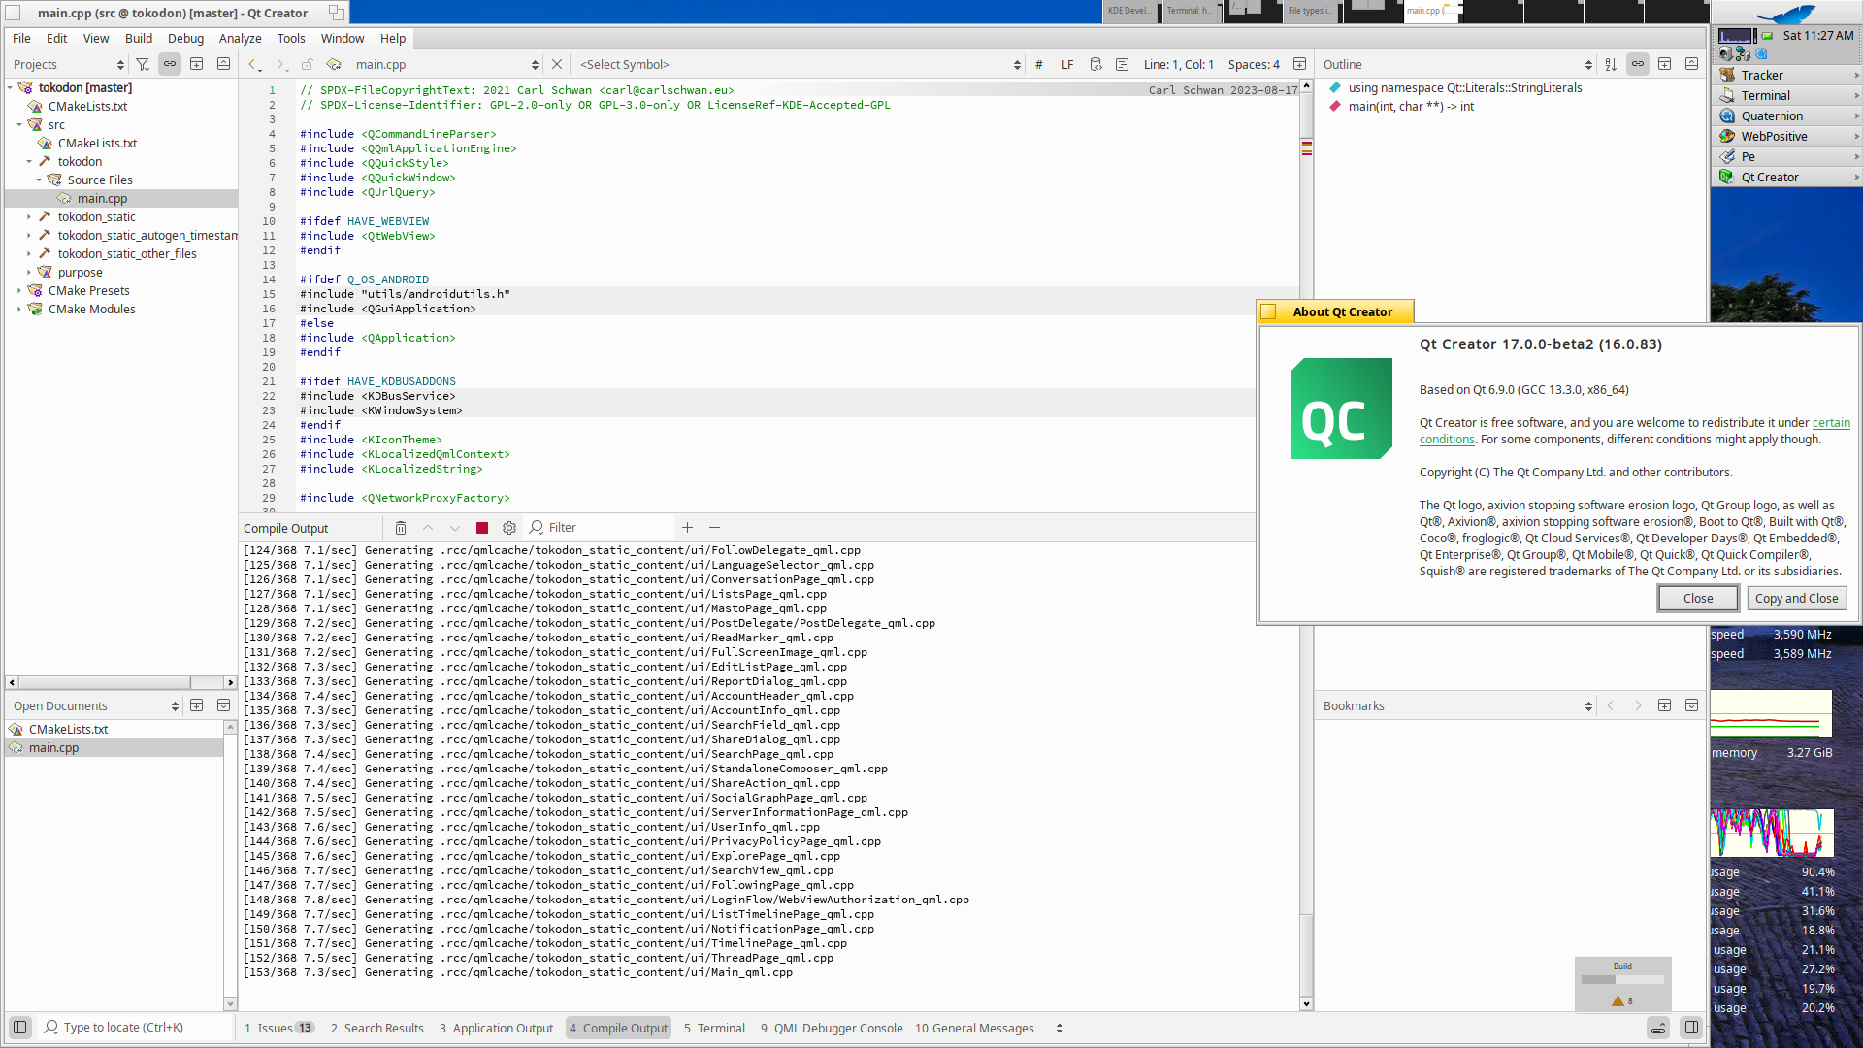Toggle the right sidebar visibility
Viewport: 1863px width, 1048px height.
coord(1691,1027)
